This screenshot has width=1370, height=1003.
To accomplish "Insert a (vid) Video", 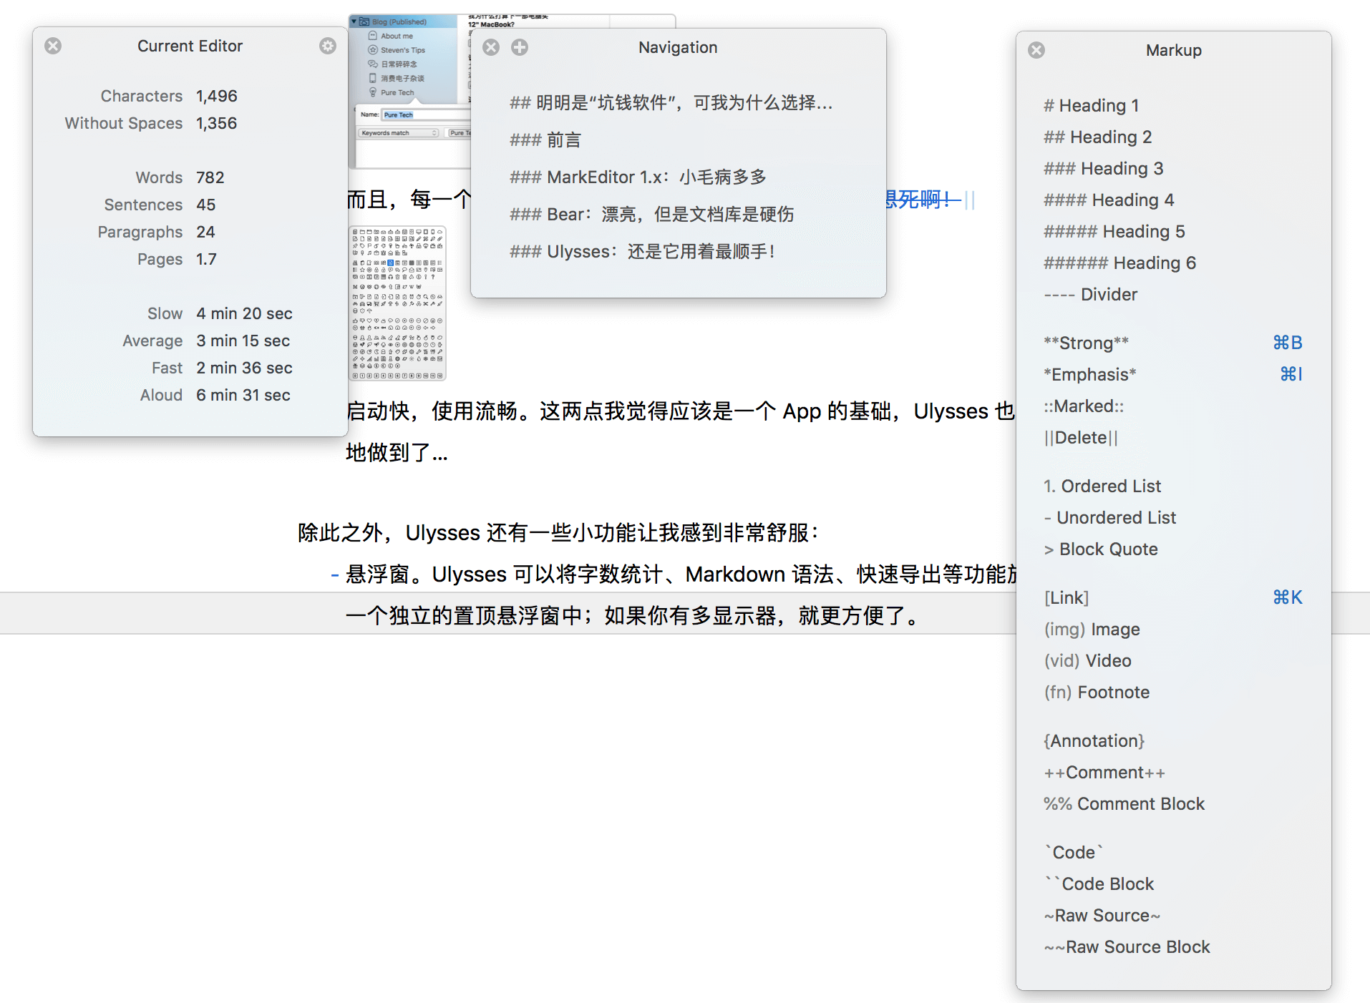I will click(1088, 661).
